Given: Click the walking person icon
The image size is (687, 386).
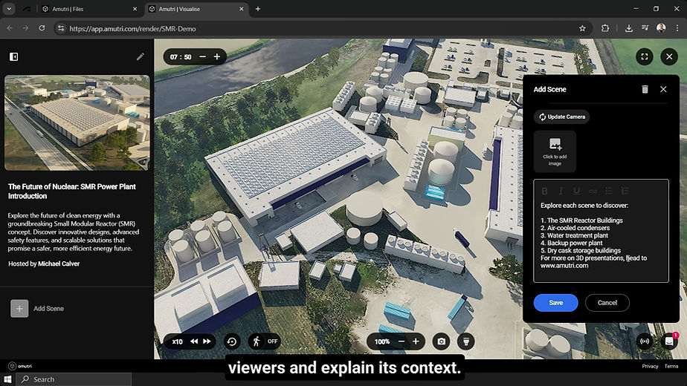Looking at the screenshot, I should click(257, 341).
